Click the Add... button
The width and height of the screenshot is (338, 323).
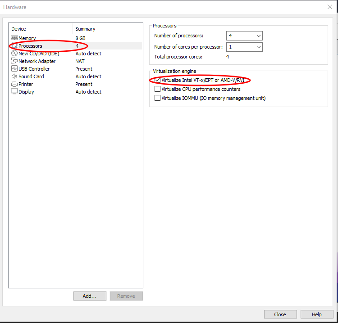90,296
